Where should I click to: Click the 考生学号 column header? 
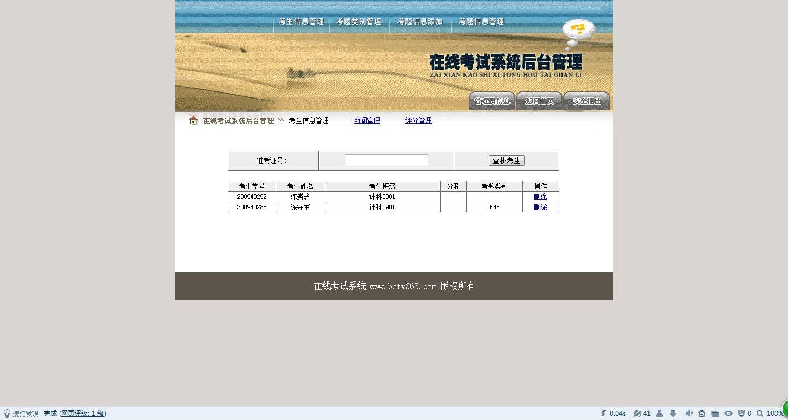tap(252, 186)
